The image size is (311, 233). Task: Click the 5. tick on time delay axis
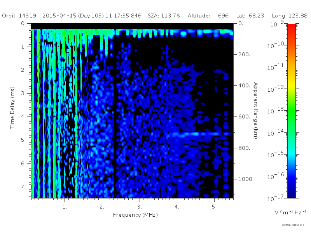point(23,140)
